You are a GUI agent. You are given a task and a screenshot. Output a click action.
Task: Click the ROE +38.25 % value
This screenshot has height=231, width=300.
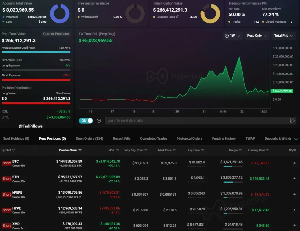coord(63,111)
